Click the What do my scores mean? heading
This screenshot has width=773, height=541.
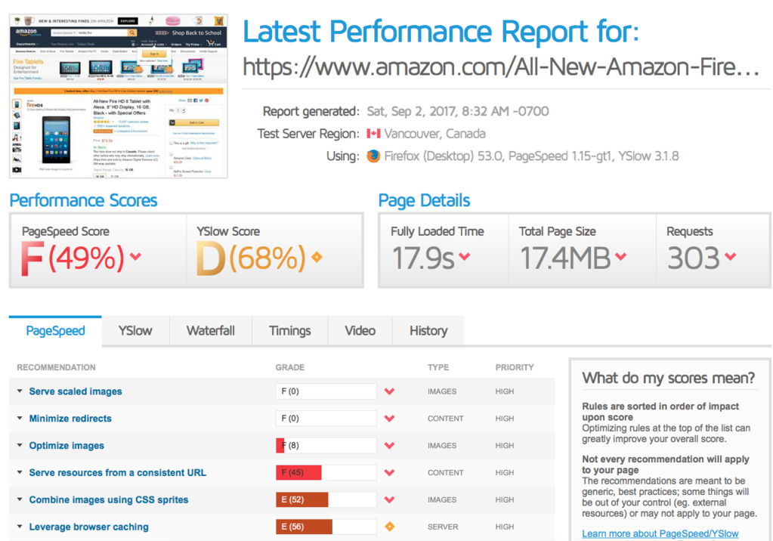coord(669,379)
